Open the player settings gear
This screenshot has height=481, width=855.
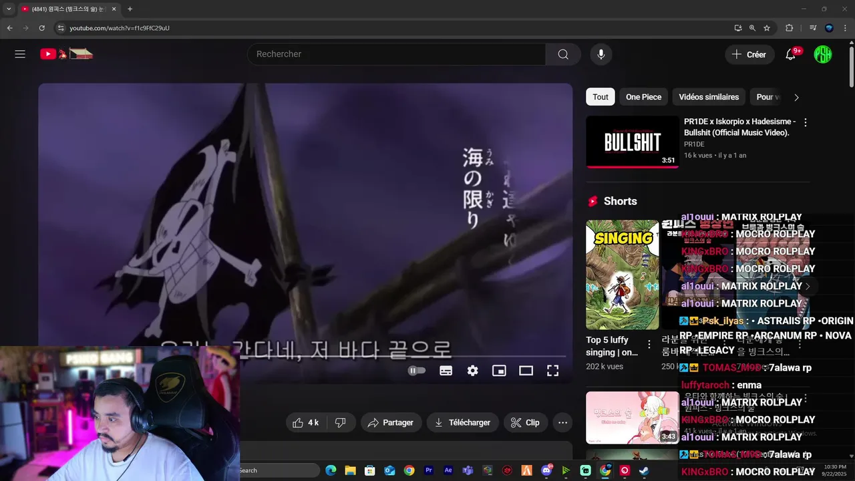coord(473,370)
